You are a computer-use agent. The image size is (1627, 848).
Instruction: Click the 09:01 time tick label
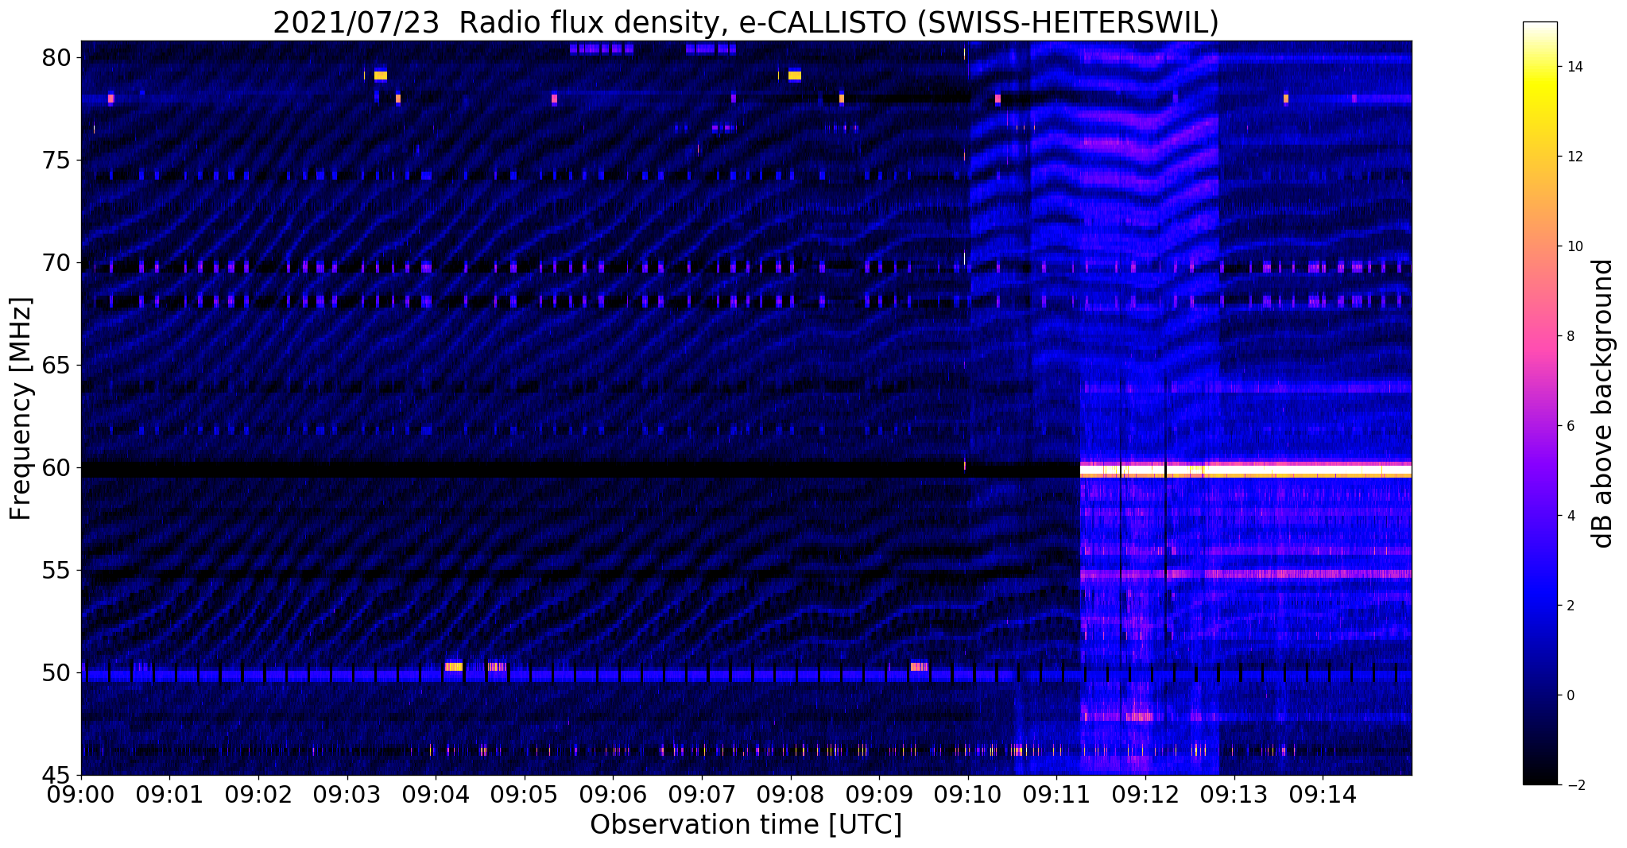coord(169,793)
